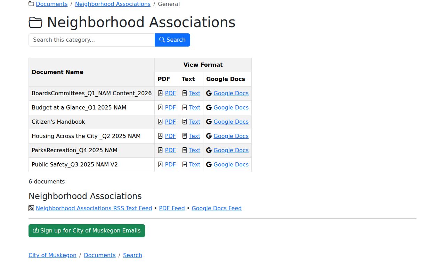Click Text icon for Budget at a Glance
The height and width of the screenshot is (278, 445).
click(x=185, y=107)
